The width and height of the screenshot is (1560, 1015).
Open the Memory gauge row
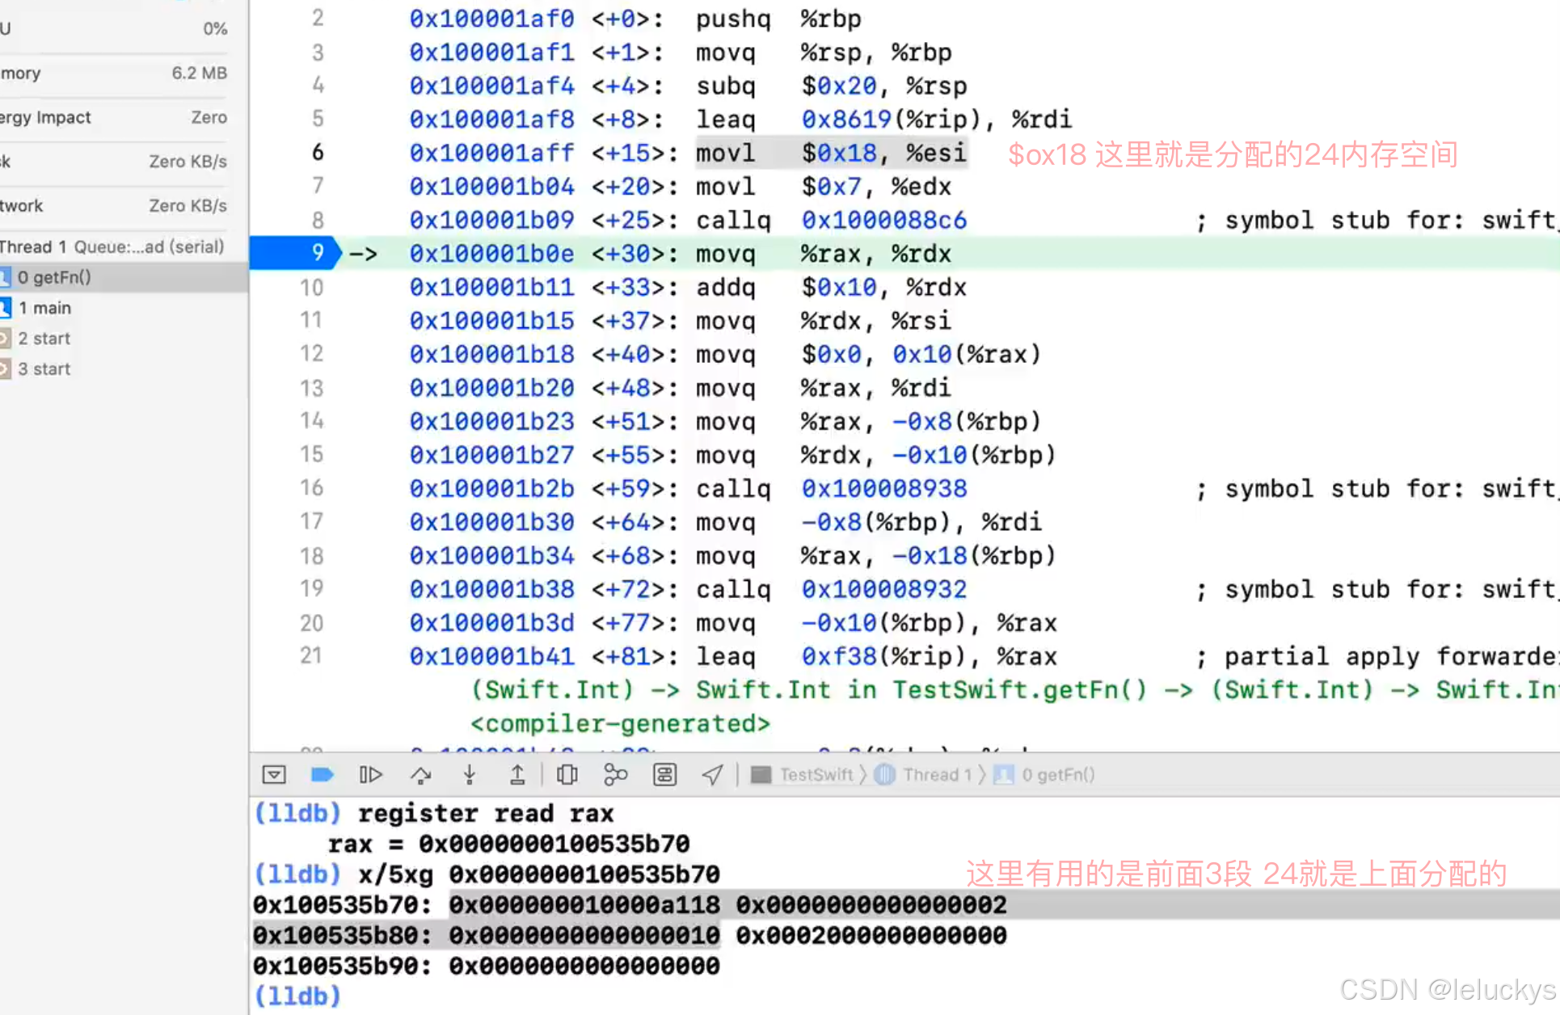pos(113,73)
